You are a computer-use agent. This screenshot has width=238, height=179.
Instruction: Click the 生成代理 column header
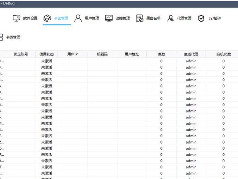click(x=191, y=54)
